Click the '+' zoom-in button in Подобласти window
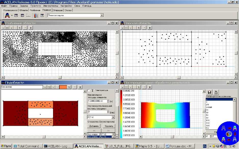This screenshot has width=239, height=149. coord(53,87)
